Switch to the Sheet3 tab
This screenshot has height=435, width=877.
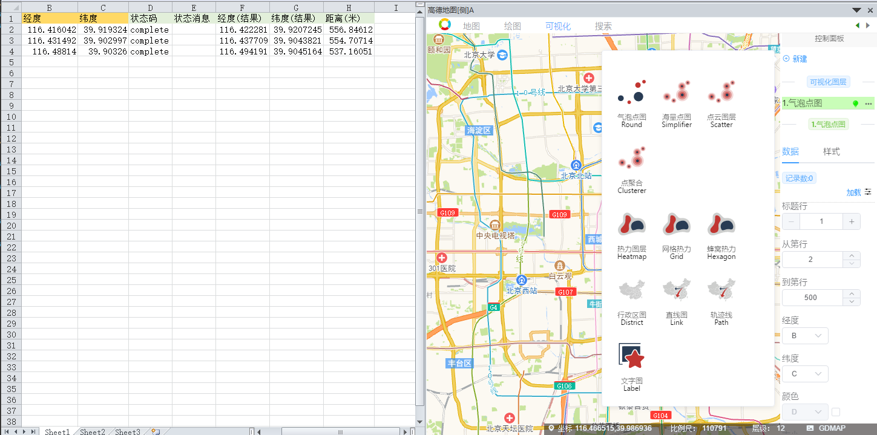(128, 431)
